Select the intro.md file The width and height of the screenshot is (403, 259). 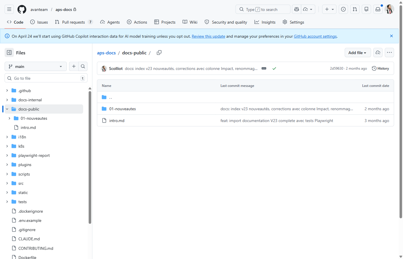coord(117,121)
